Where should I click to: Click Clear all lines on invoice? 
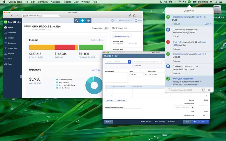click(x=121, y=100)
